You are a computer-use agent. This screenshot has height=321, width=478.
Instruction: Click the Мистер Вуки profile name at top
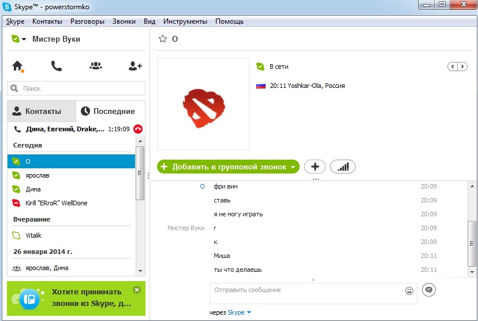(56, 39)
